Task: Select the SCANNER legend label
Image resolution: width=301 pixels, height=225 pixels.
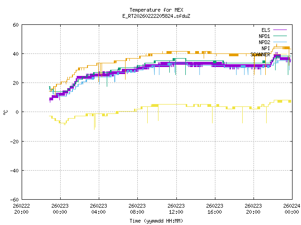Action: 260,54
